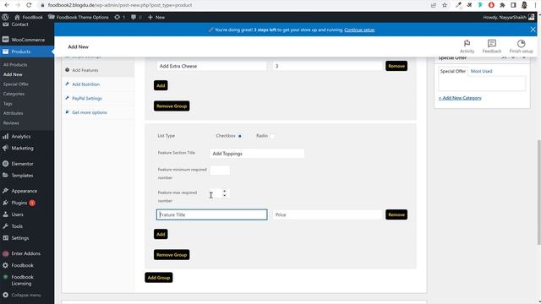Open product Attributes submenu
Image resolution: width=541 pixels, height=304 pixels.
(x=14, y=113)
